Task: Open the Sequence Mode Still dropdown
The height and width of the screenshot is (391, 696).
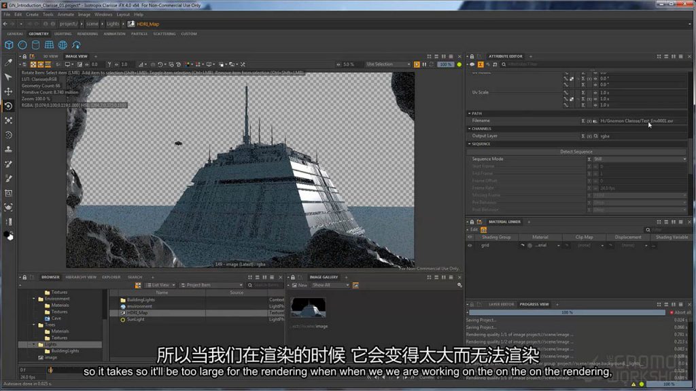Action: click(x=640, y=159)
